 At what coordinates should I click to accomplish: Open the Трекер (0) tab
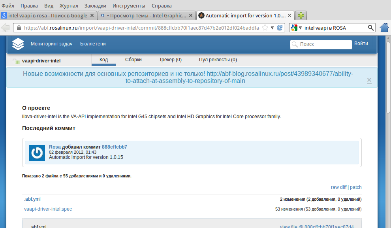click(x=170, y=60)
